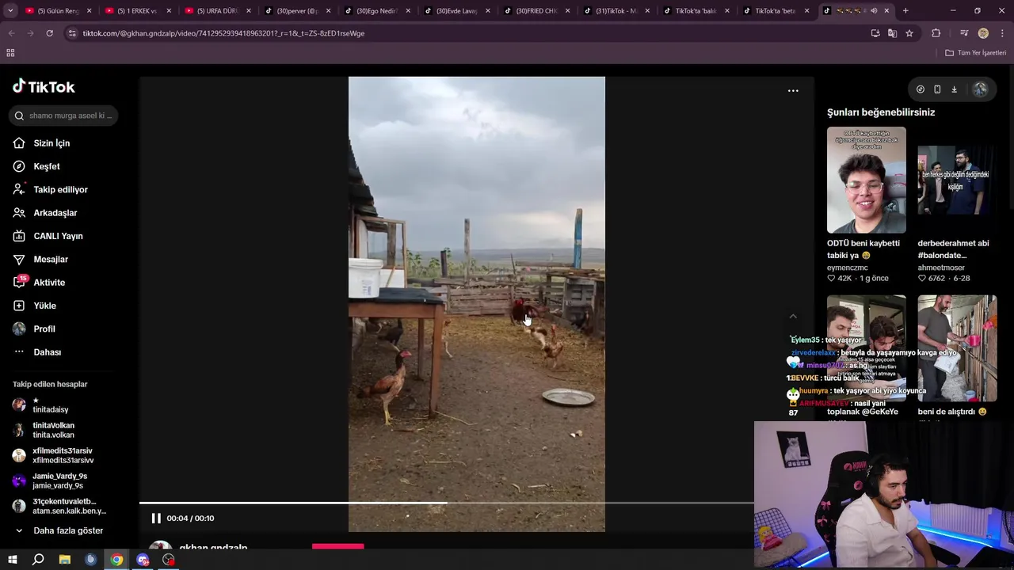
Task: Click the download app icon
Action: point(955,89)
